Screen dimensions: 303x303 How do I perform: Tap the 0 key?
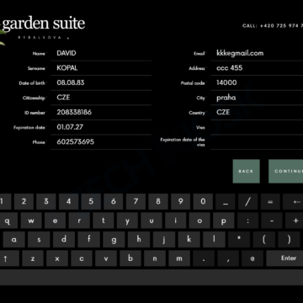pyautogui.click(x=203, y=202)
